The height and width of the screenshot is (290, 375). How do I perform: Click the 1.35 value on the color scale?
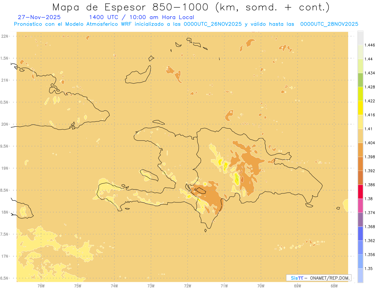[x=369, y=268]
